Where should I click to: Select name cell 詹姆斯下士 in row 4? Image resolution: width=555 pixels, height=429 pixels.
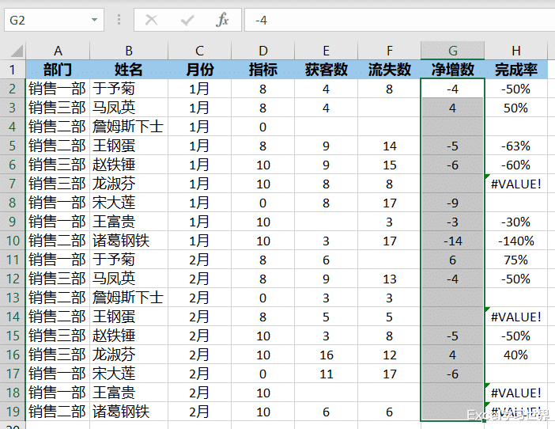[x=129, y=127]
